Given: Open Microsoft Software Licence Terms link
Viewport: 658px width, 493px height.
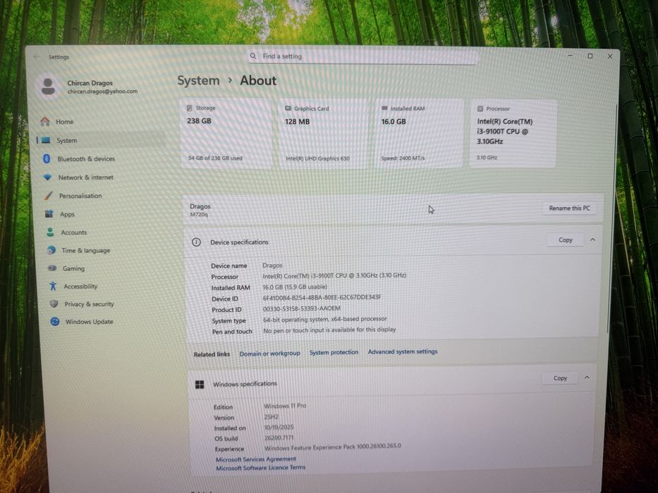Looking at the screenshot, I should pyautogui.click(x=261, y=468).
